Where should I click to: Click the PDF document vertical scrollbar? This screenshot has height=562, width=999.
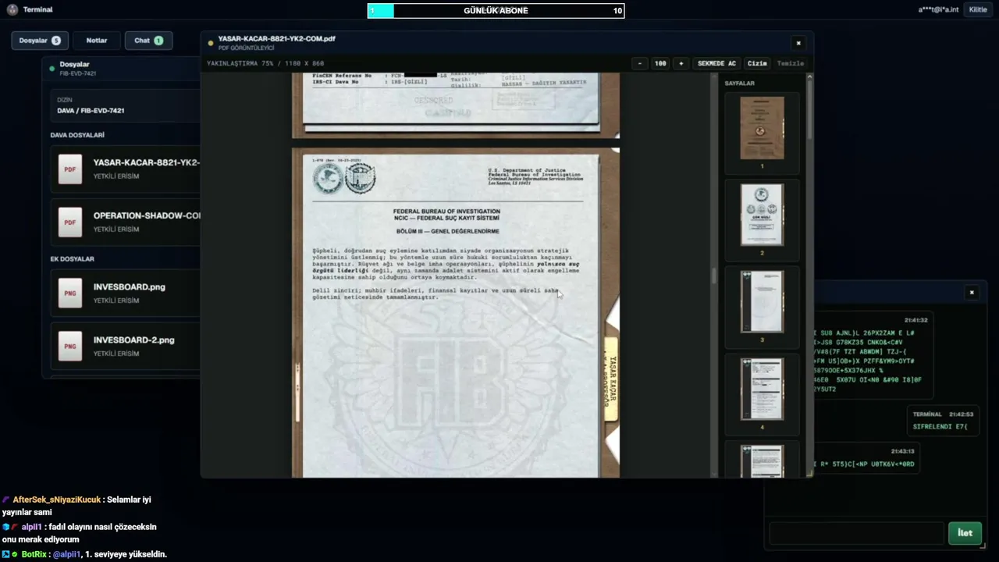pos(714,275)
